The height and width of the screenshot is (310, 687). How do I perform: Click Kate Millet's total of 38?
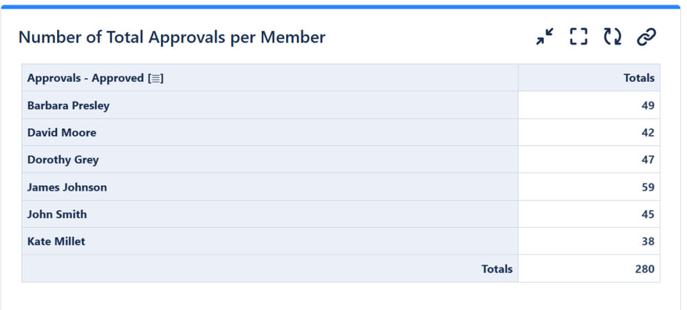click(647, 241)
